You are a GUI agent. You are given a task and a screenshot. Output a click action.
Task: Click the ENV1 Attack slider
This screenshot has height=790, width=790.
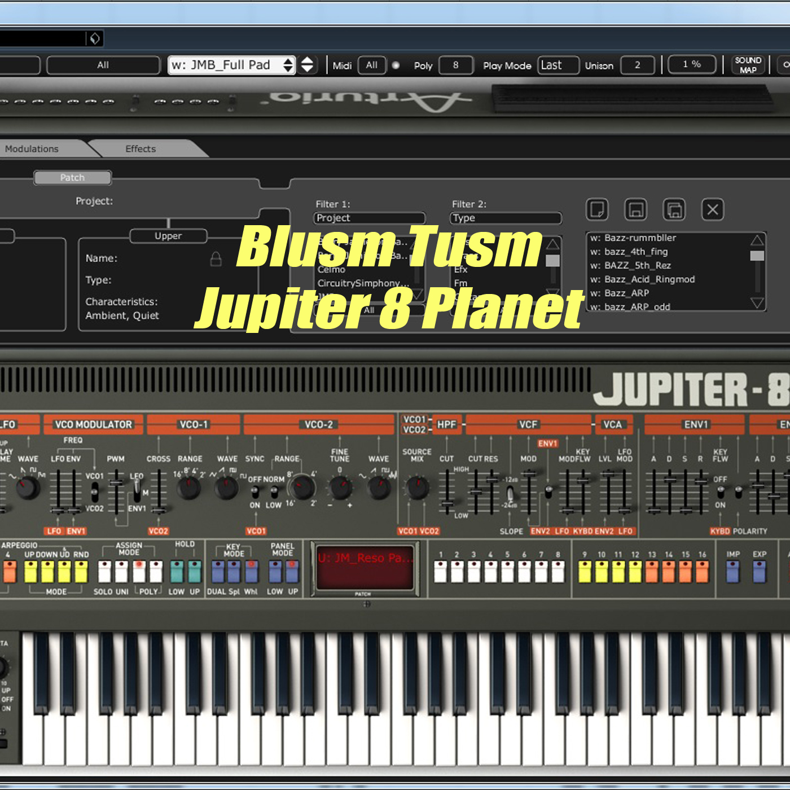[x=653, y=510]
